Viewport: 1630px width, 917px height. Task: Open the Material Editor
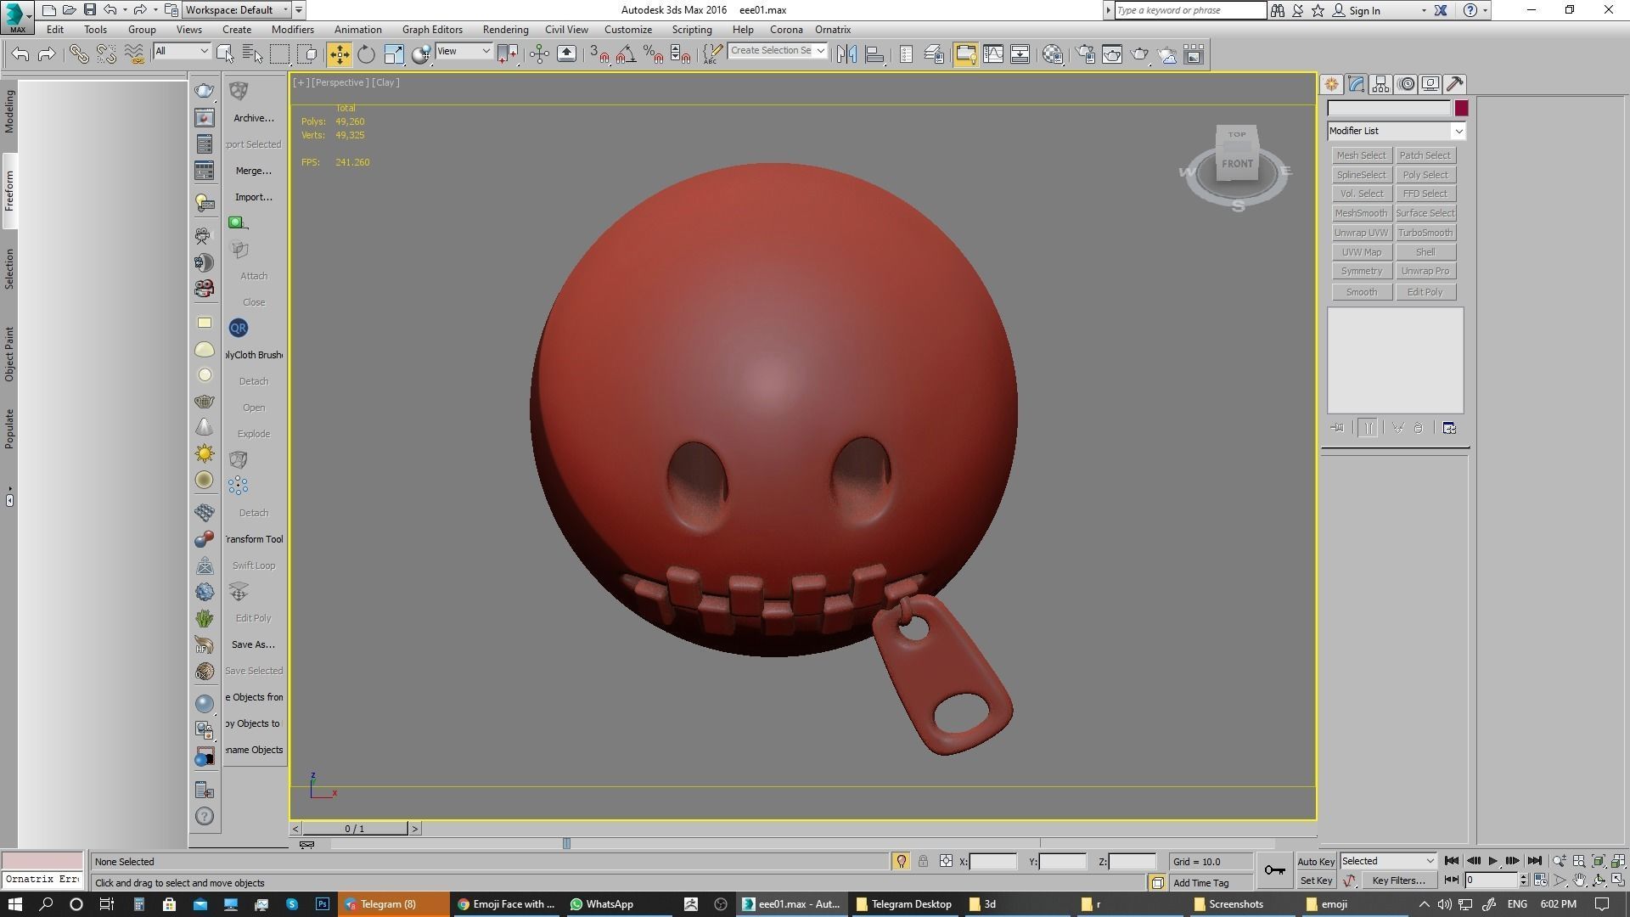pyautogui.click(x=1053, y=54)
